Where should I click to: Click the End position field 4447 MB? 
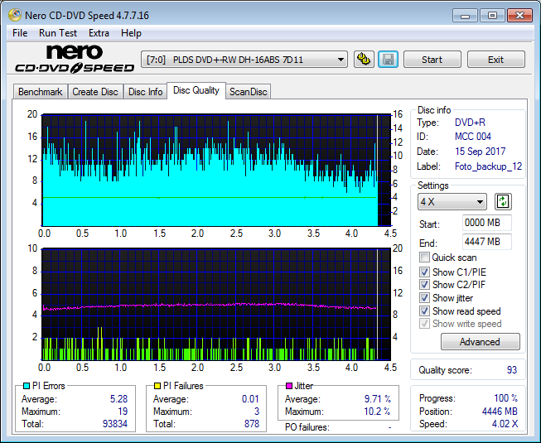[487, 242]
